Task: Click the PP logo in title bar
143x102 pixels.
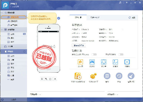Action: [5, 5]
